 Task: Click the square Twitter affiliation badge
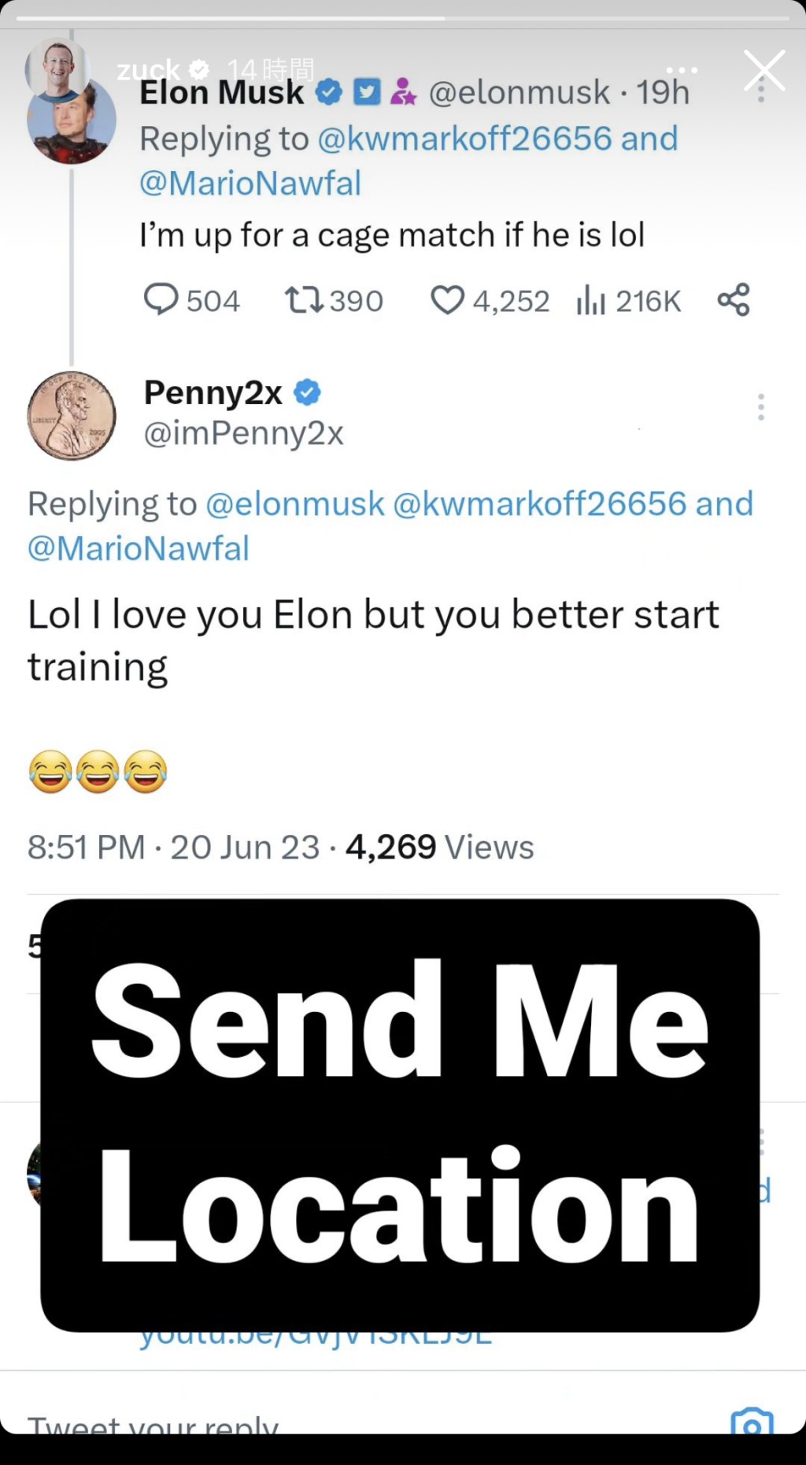pyautogui.click(x=367, y=93)
